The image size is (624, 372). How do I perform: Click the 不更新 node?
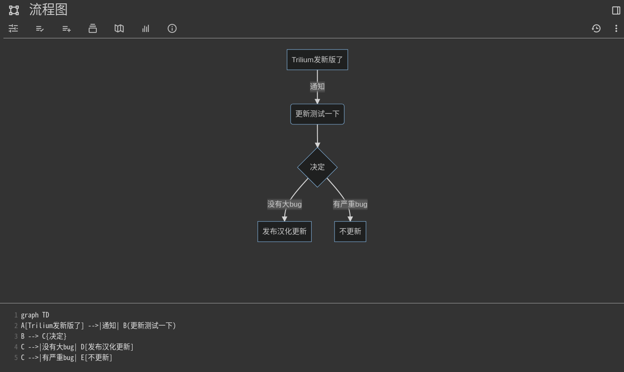pyautogui.click(x=350, y=231)
